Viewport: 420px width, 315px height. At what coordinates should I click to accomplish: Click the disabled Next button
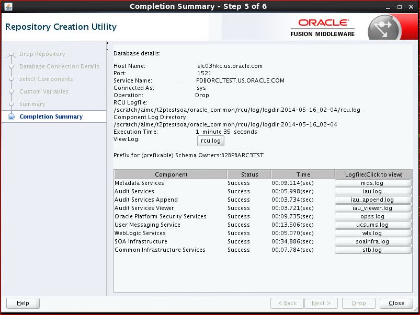[x=321, y=303]
